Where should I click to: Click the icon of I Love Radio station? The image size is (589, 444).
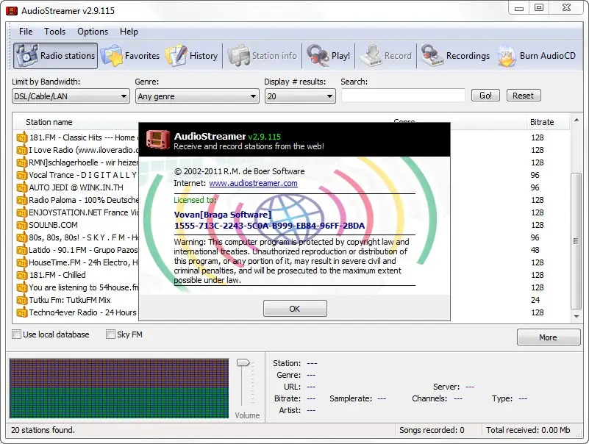pos(22,150)
